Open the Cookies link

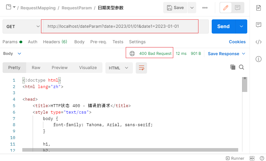tap(237, 42)
